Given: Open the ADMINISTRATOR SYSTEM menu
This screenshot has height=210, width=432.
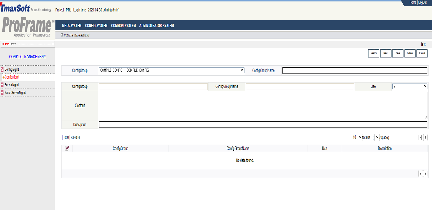Looking at the screenshot, I should coord(157,26).
